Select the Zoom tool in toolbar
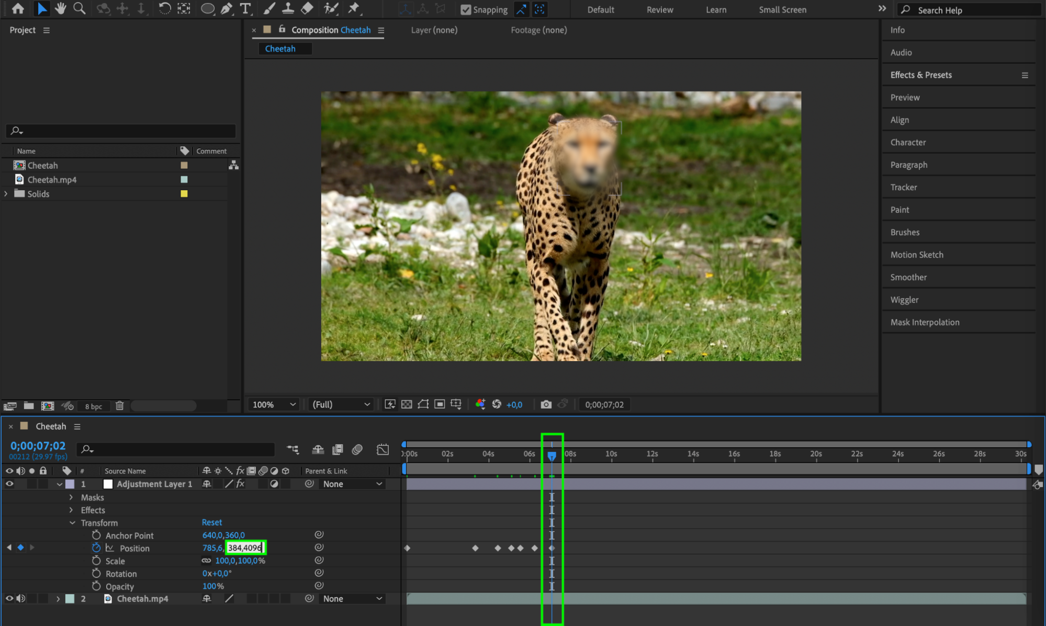Viewport: 1046px width, 626px height. coord(79,8)
